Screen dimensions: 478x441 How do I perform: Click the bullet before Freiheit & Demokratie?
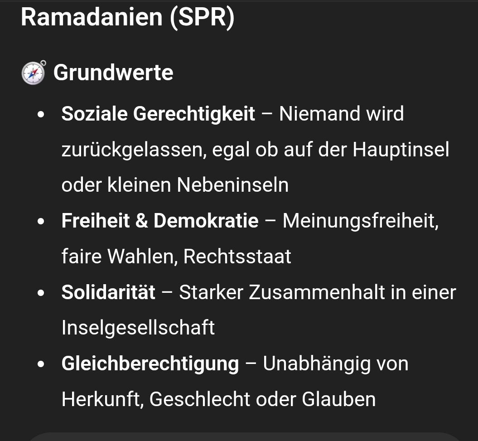click(42, 222)
